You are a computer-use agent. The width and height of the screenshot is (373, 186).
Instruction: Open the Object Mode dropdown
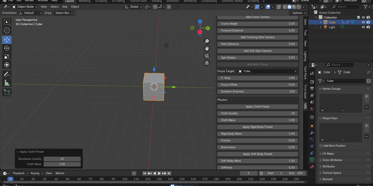pos(25,7)
